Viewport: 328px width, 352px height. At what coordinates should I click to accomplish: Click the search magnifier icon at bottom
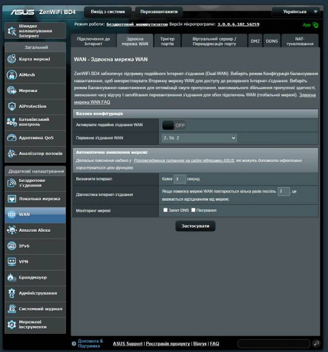point(316,343)
